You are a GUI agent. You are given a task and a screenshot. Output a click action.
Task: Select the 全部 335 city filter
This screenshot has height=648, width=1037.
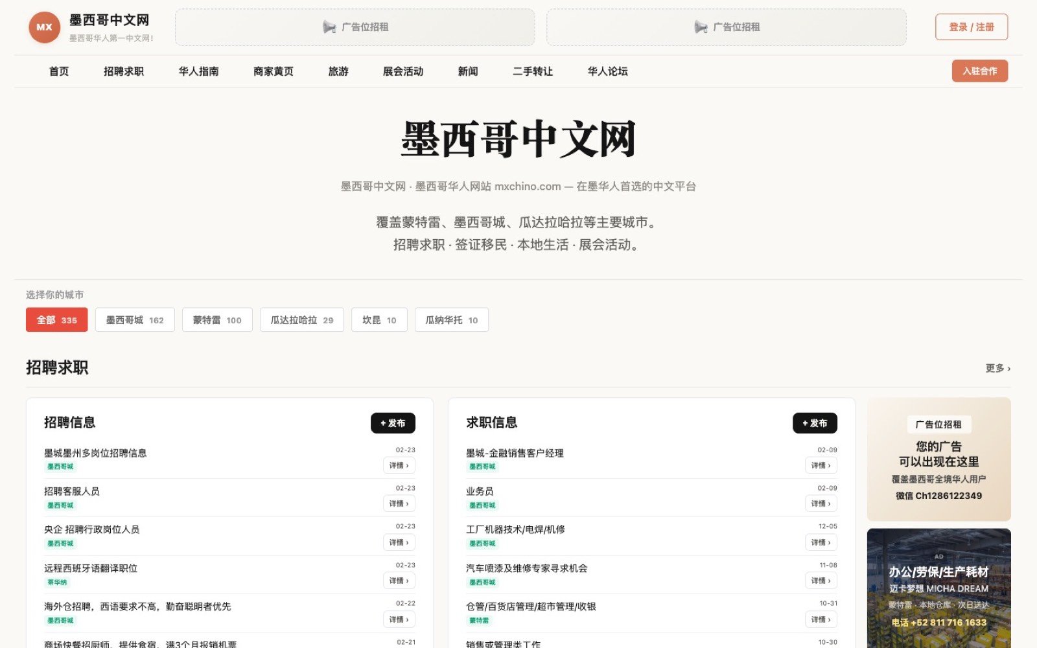(56, 319)
